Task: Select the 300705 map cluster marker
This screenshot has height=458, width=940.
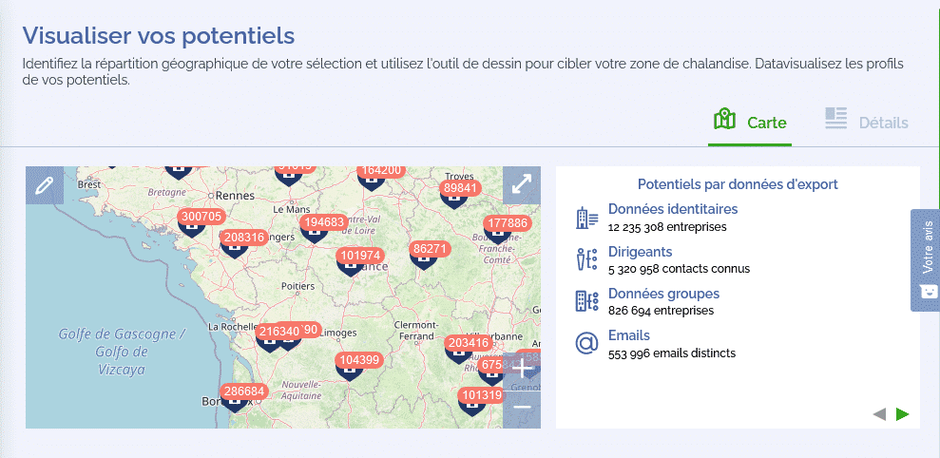Action: pos(201,217)
